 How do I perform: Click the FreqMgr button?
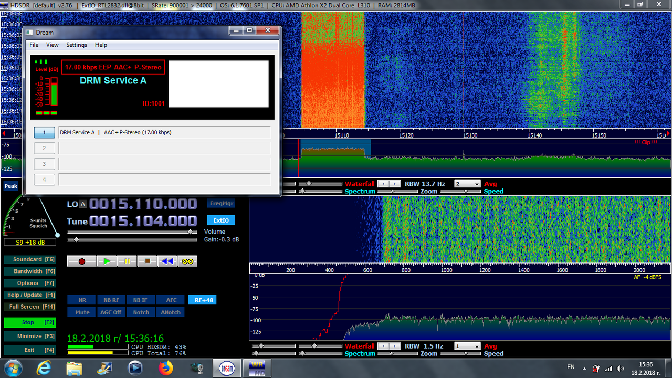[x=221, y=204]
